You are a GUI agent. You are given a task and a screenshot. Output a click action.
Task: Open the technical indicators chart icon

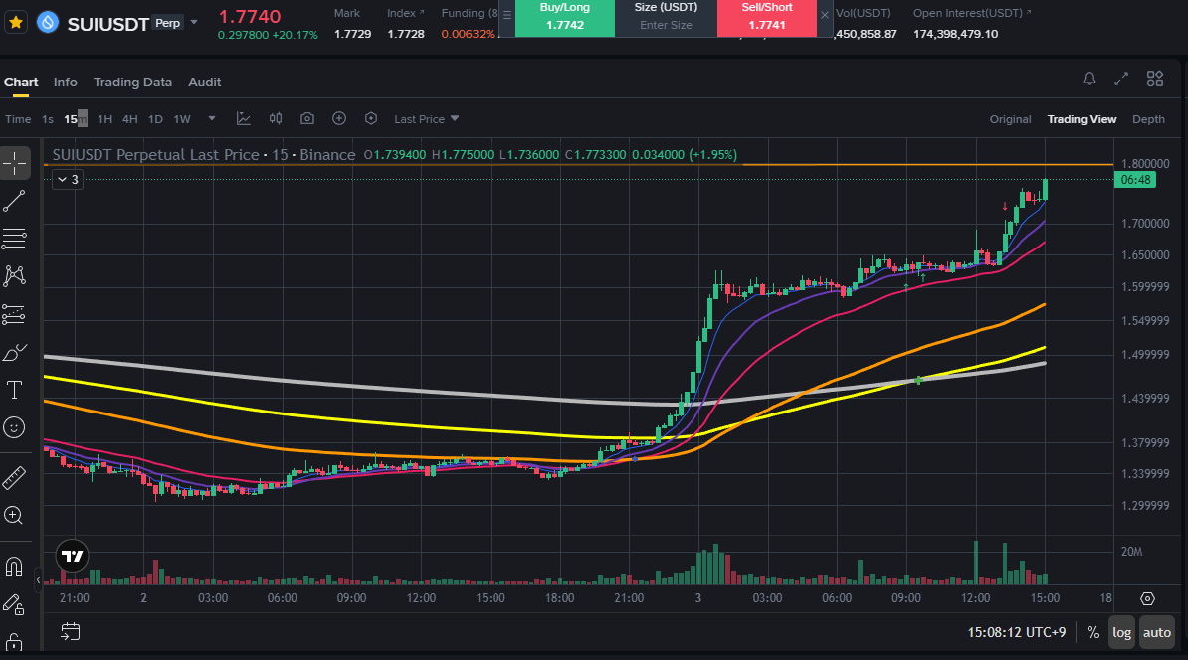point(243,119)
